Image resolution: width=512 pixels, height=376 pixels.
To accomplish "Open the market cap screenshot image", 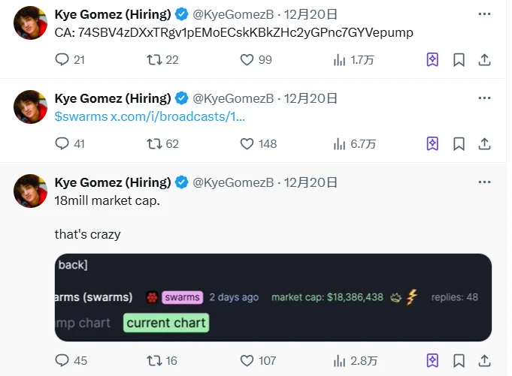I will tap(273, 297).
